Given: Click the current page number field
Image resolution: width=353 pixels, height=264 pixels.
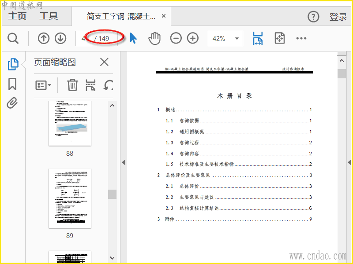Looking at the screenshot, I should 83,39.
